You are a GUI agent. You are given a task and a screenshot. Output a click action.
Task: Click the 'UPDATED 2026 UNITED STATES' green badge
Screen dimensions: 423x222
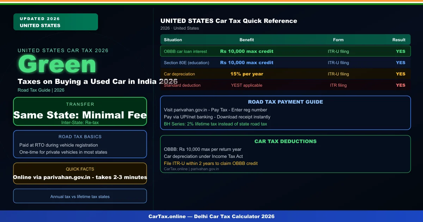[x=56, y=22]
